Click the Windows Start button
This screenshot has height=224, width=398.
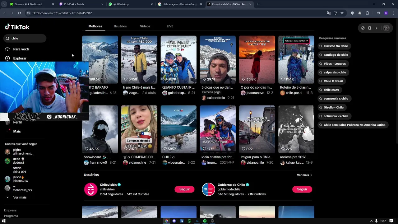(x=4, y=221)
